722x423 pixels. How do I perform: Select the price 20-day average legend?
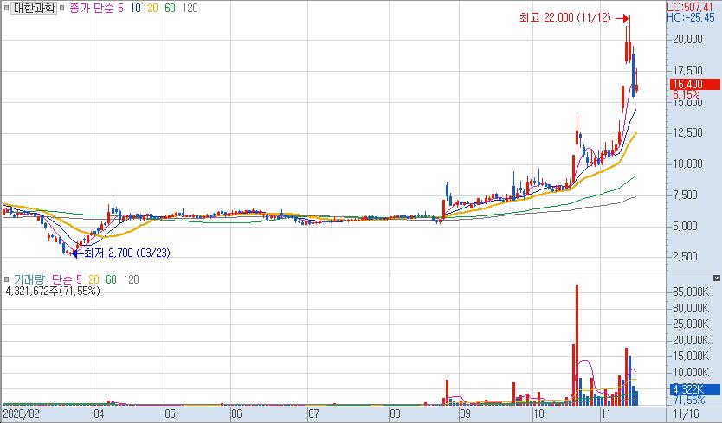tap(152, 9)
